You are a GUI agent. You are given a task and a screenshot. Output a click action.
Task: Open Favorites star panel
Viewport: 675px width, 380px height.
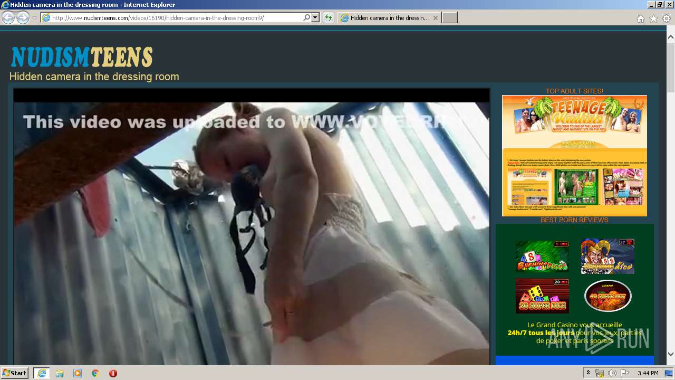(x=654, y=18)
